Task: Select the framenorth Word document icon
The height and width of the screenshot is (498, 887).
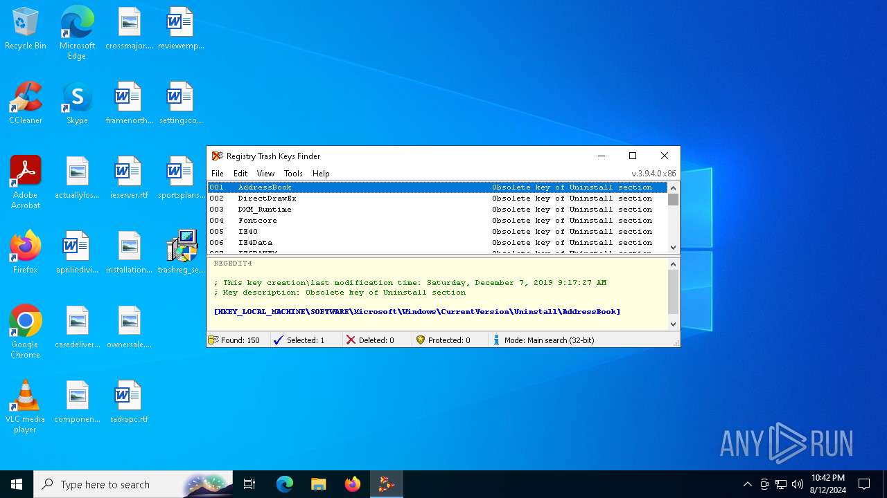Action: (x=129, y=104)
